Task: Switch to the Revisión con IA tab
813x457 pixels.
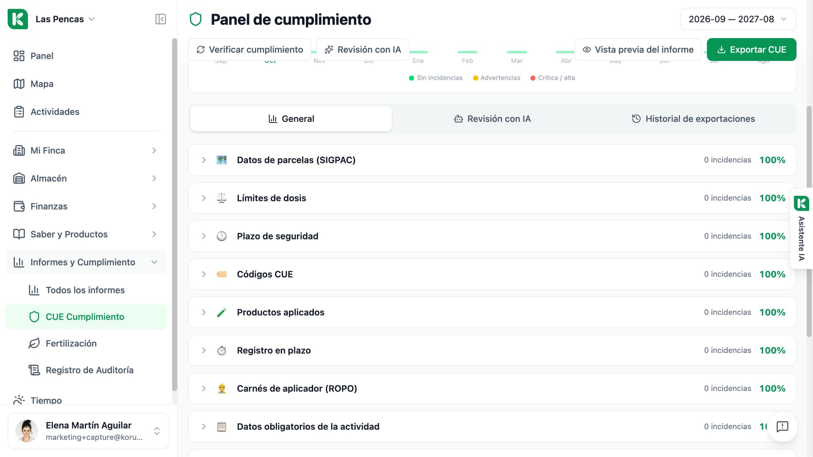Action: tap(492, 119)
